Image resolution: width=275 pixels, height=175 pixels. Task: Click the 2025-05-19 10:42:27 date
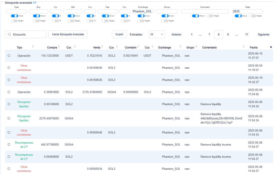[255, 80]
